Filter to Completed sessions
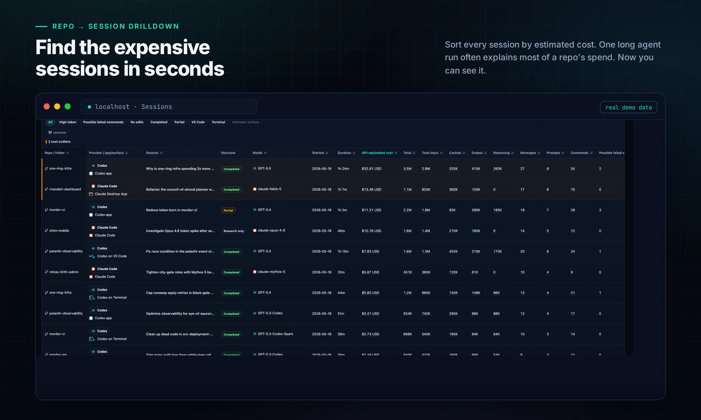 [159, 122]
